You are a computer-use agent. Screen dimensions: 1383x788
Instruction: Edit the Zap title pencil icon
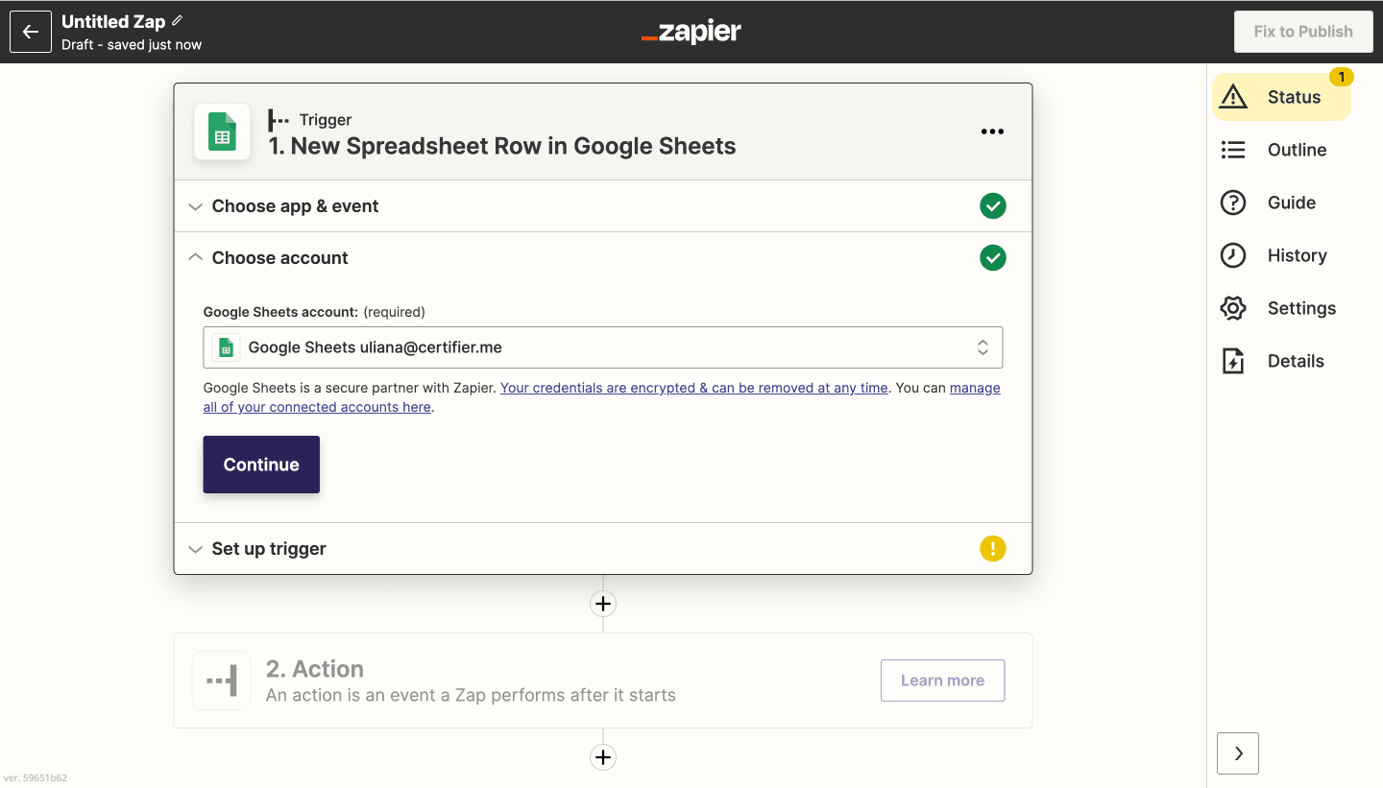coord(177,20)
